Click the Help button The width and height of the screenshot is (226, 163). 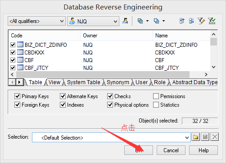pos(203,150)
